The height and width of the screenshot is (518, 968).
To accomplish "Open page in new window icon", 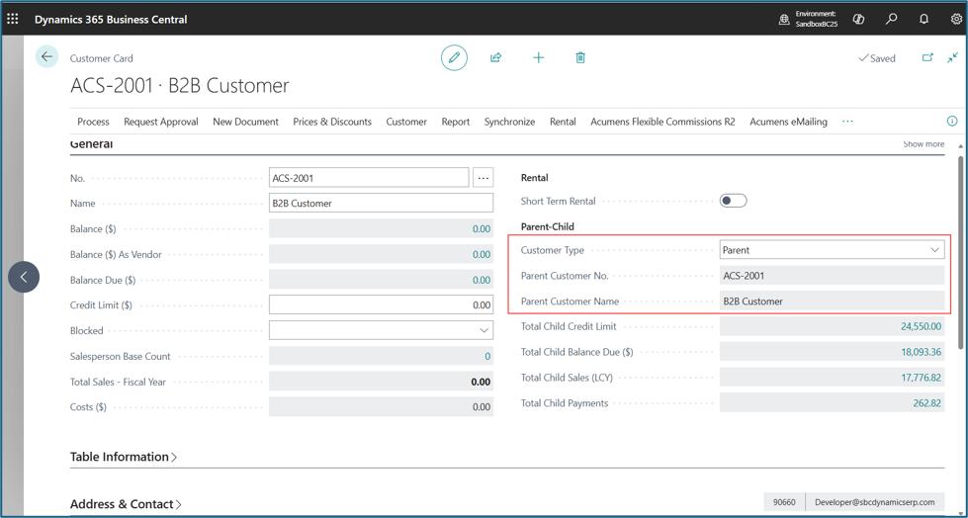I will tap(927, 57).
